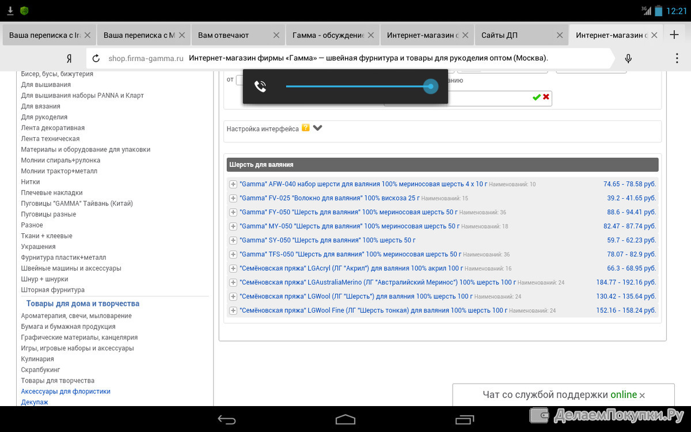Open "Игры, игровые наборы и аксессуары" category
Image resolution: width=691 pixels, height=432 pixels.
point(78,348)
